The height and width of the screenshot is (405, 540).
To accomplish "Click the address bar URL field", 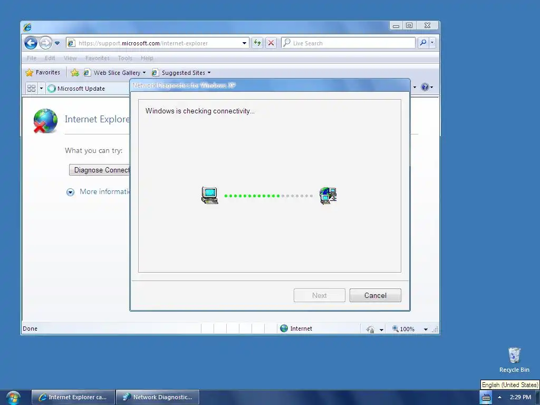I will (157, 43).
